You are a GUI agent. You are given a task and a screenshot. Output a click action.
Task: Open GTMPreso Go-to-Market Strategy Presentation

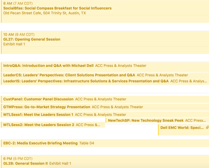tap(47, 107)
